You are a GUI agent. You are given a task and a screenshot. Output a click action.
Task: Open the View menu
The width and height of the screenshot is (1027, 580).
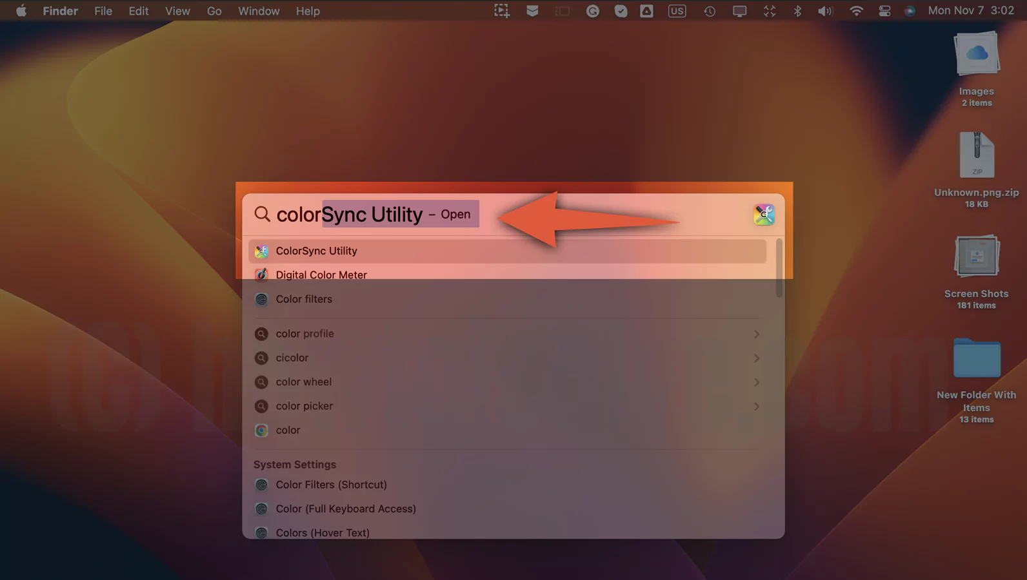(177, 11)
